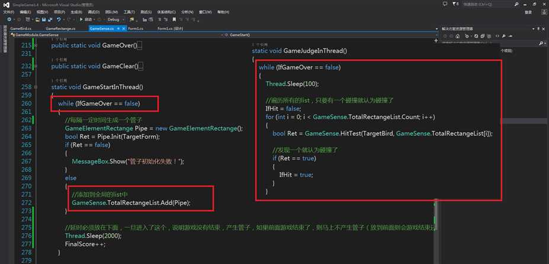Click Solution Explorer Properties wrench icon

click(504, 36)
